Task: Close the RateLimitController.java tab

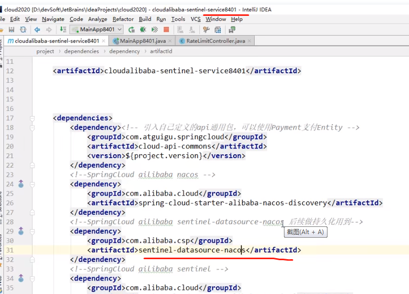Action: pos(250,41)
